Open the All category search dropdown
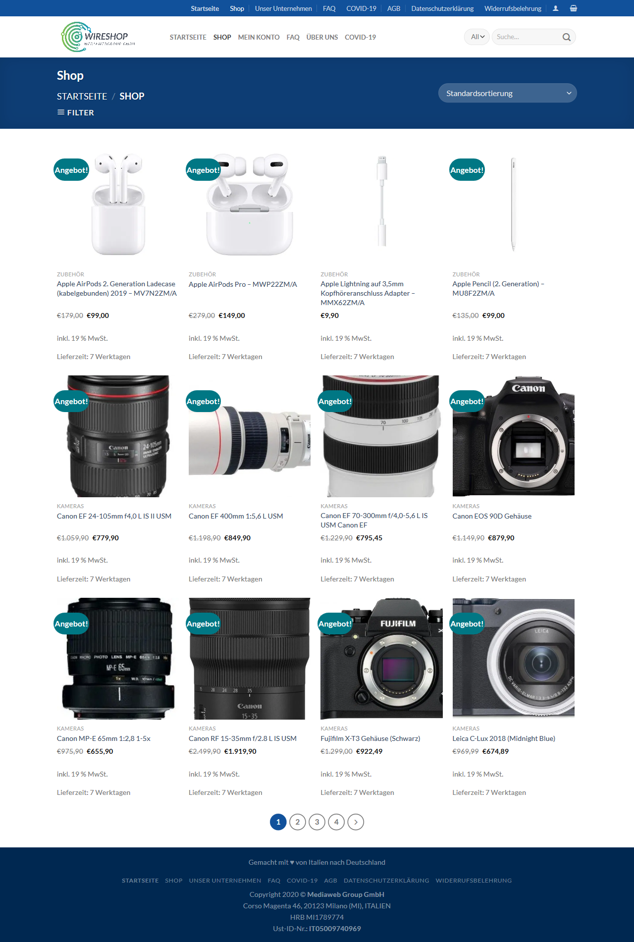Viewport: 634px width, 942px height. click(x=477, y=37)
